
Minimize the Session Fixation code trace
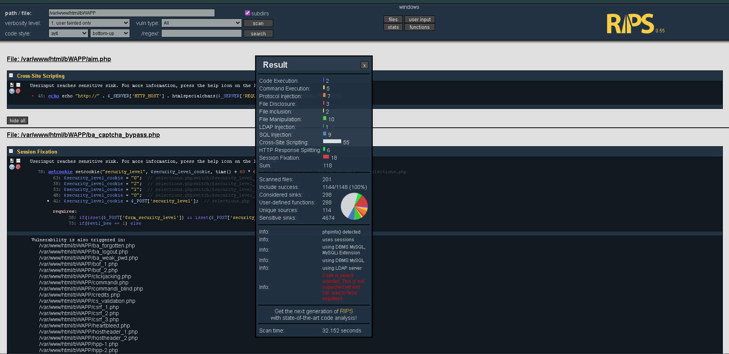click(18, 161)
